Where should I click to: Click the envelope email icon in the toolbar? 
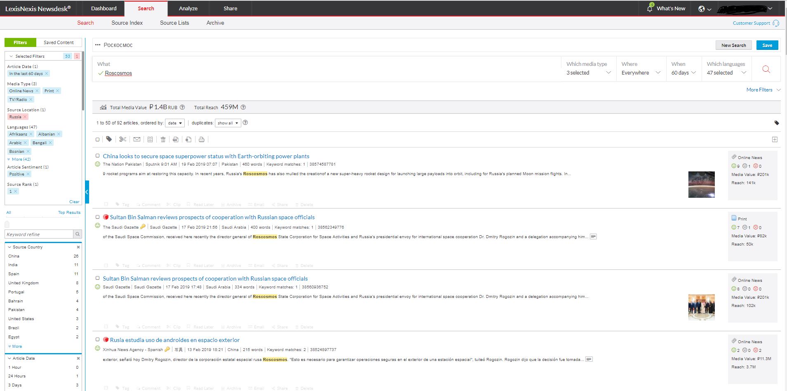tap(137, 139)
